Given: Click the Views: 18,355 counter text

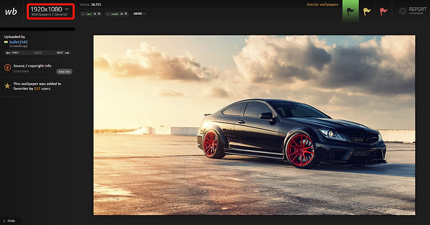Looking at the screenshot, I should [x=90, y=5].
